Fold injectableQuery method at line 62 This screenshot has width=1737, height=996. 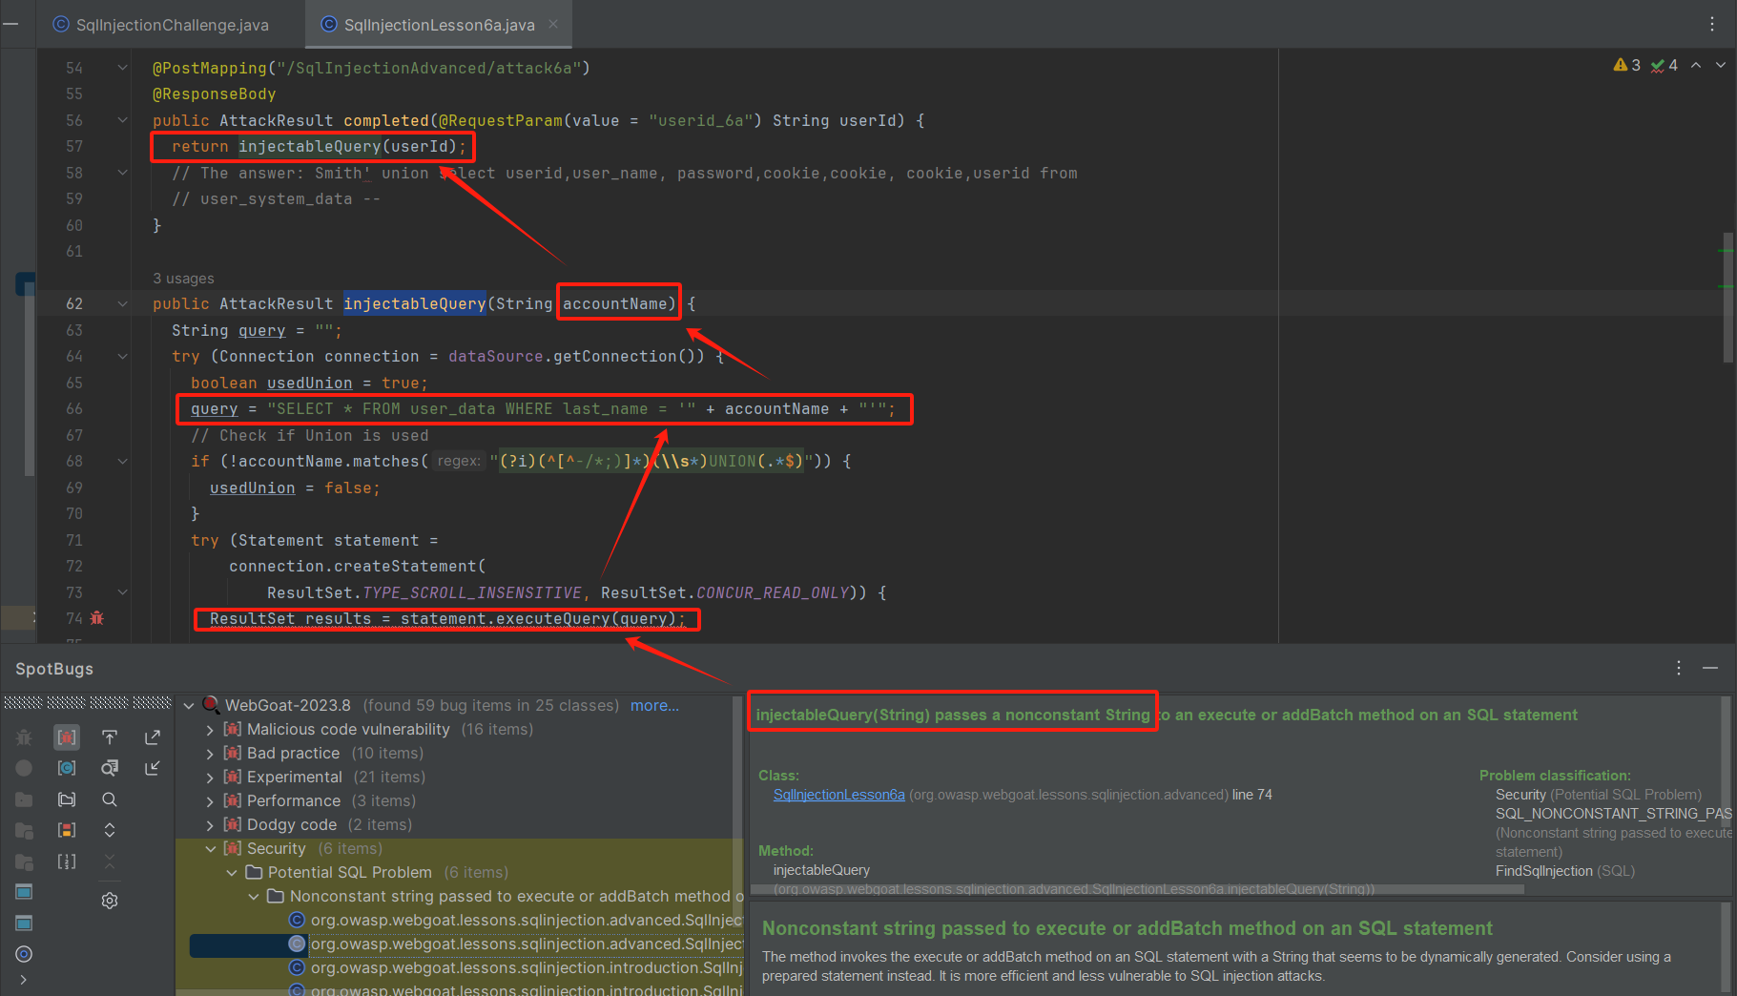pyautogui.click(x=122, y=303)
